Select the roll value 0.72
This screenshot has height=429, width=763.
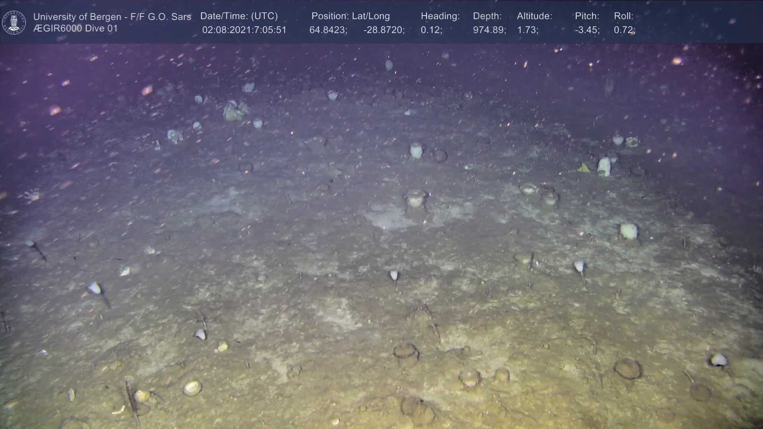click(x=624, y=30)
